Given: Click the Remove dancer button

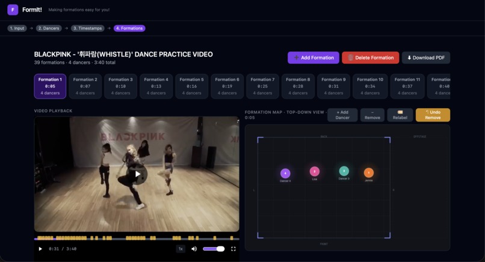Looking at the screenshot, I should point(372,115).
